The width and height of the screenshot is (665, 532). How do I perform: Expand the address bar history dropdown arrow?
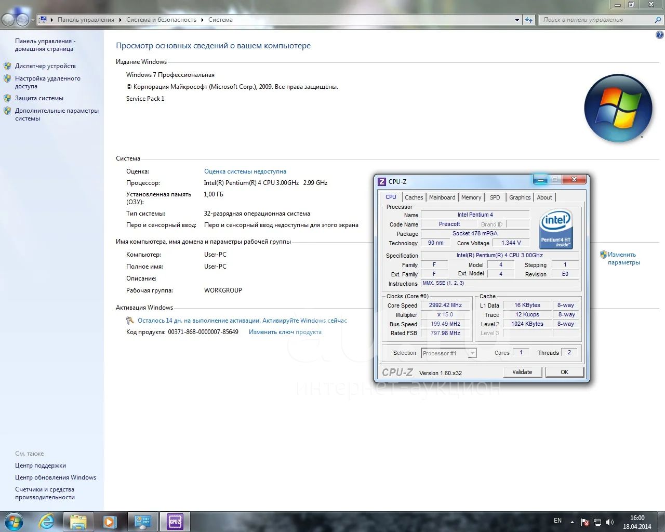pos(517,20)
